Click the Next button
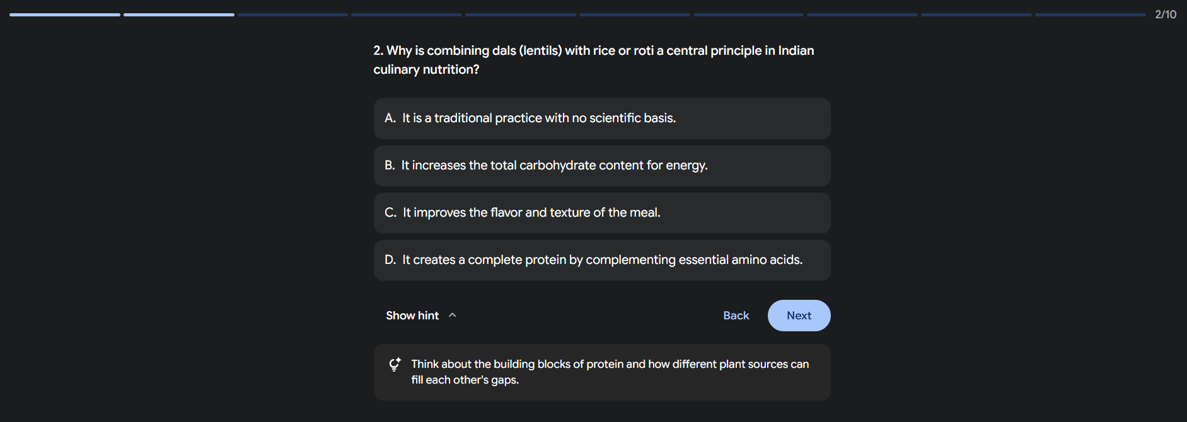The image size is (1187, 422). tap(799, 315)
